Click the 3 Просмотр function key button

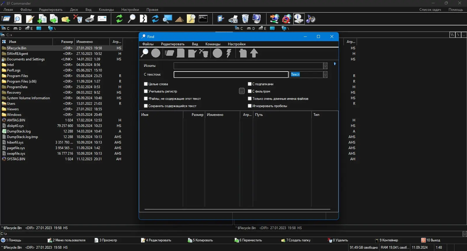[x=106, y=240]
